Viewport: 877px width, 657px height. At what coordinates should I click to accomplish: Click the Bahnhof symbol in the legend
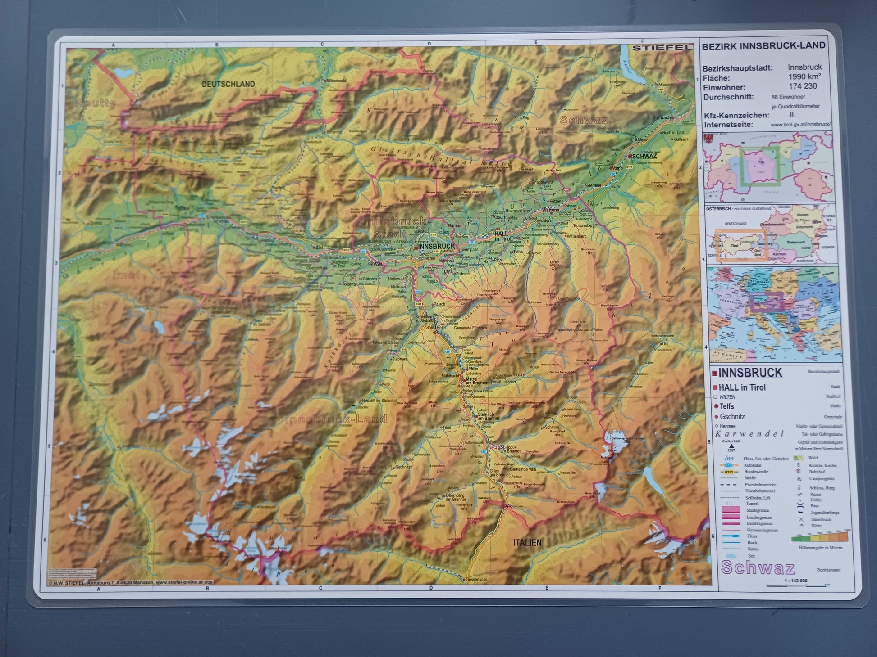coord(798,472)
